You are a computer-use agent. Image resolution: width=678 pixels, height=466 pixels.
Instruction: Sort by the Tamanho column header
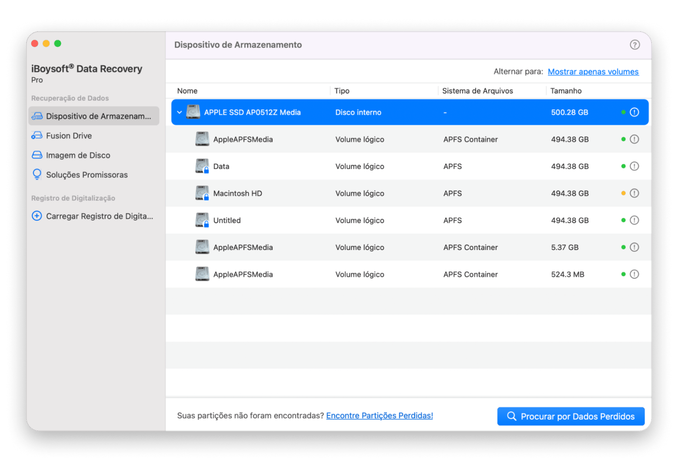(565, 91)
